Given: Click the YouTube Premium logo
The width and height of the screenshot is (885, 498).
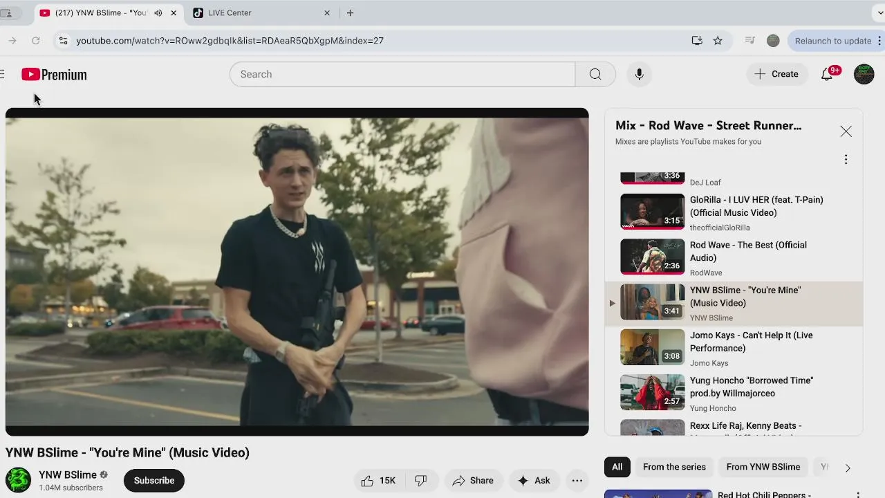Looking at the screenshot, I should tap(54, 75).
